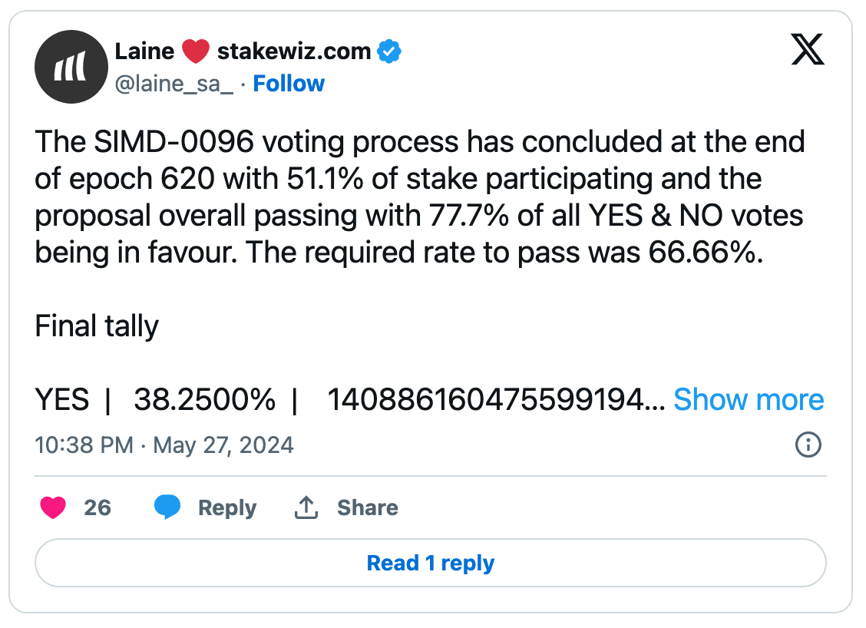Click the 26 likes count
This screenshot has height=628, width=866.
pos(98,507)
